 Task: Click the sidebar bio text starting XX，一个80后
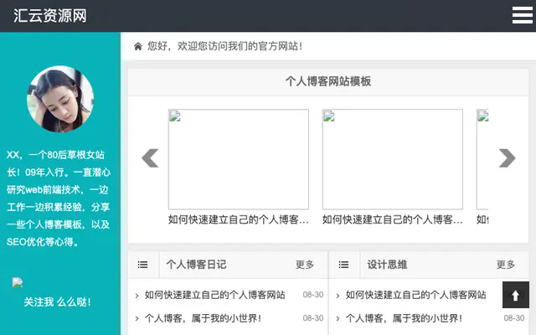(59, 198)
